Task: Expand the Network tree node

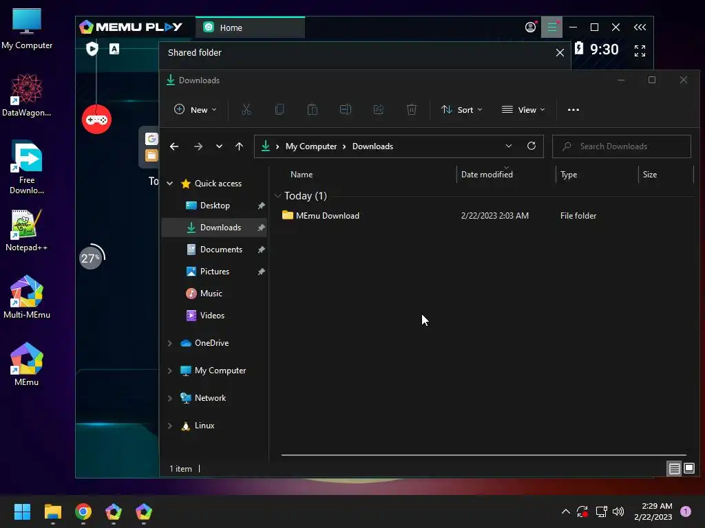Action: (x=170, y=398)
